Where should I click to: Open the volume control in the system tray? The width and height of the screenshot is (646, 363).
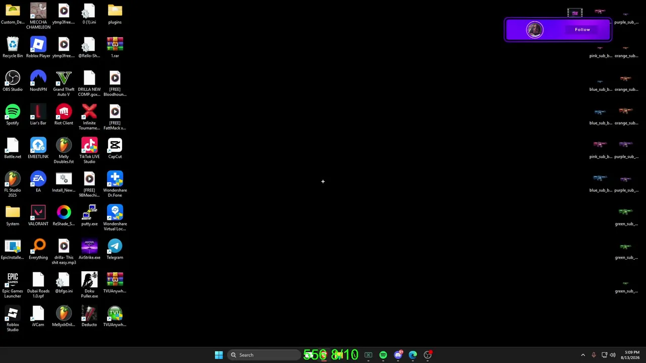click(613, 355)
